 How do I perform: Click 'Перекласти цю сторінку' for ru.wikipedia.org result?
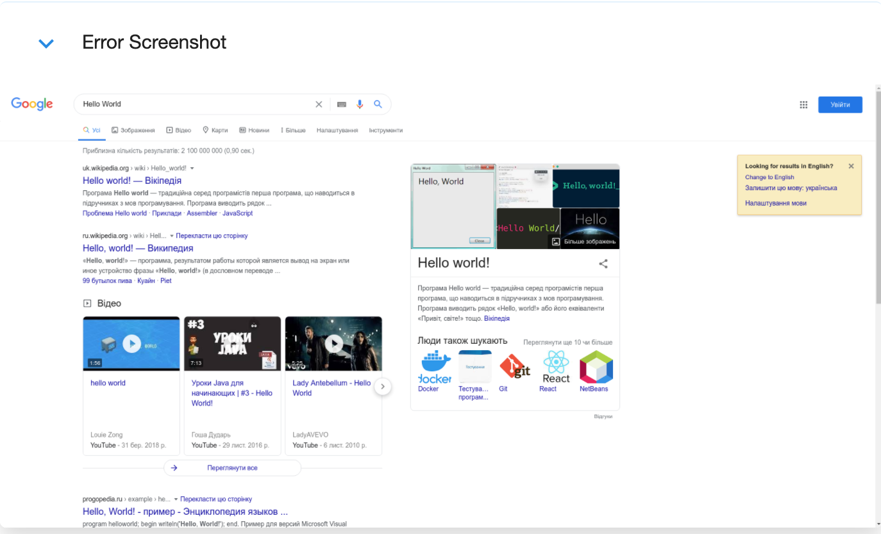pos(212,236)
